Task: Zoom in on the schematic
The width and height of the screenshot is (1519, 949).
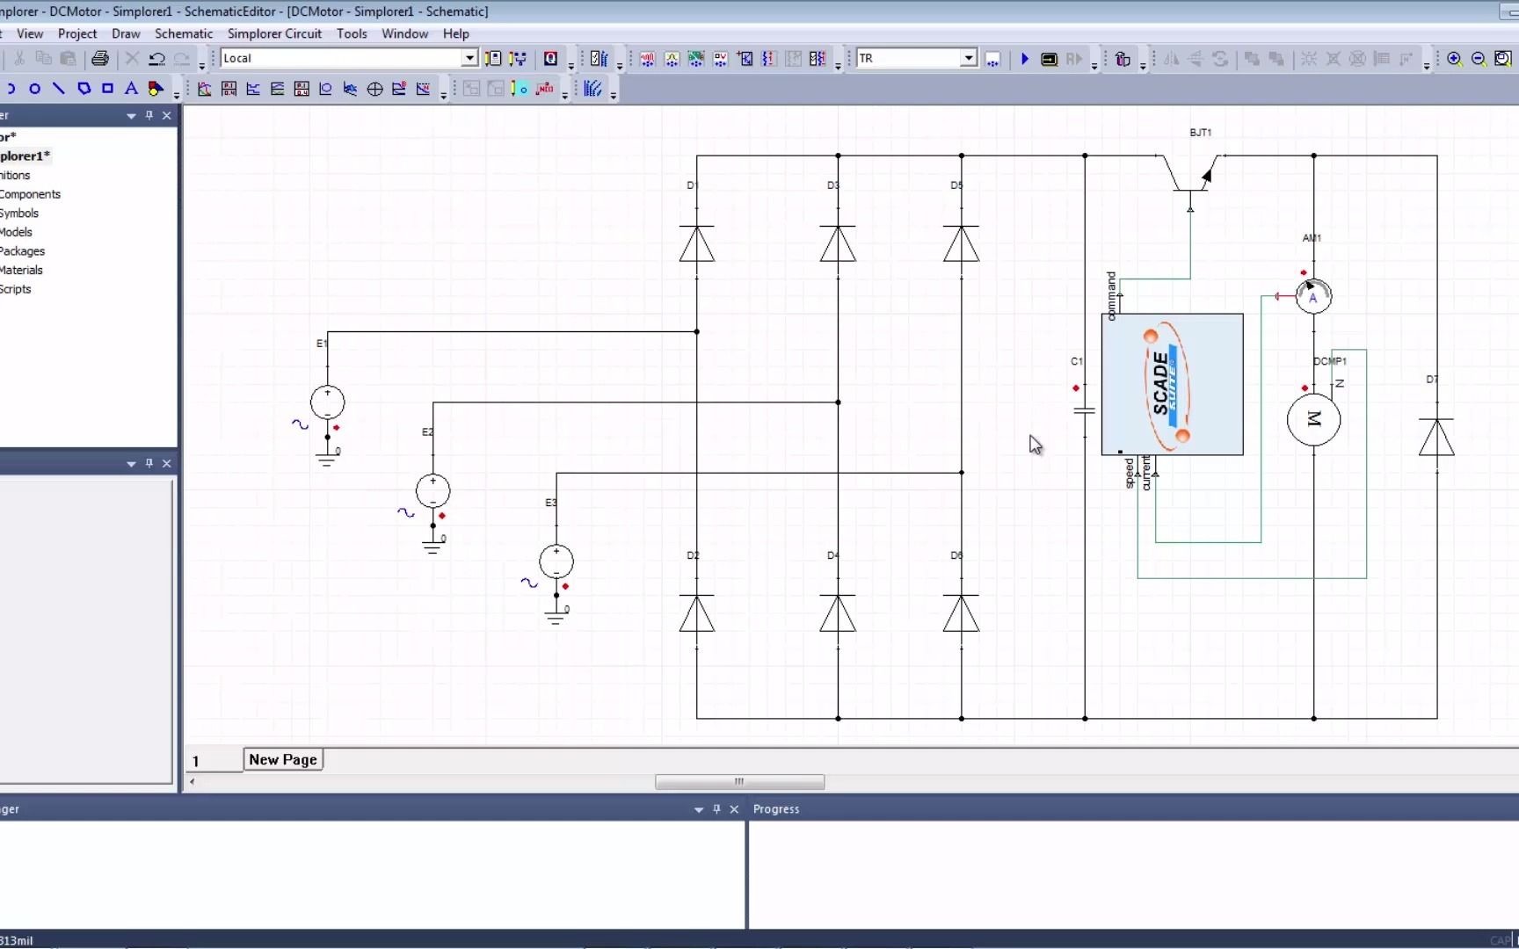Action: point(1454,58)
